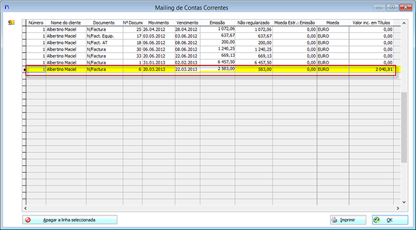The image size is (416, 230).
Task: Click emission value 1 072,06
Action: tap(217, 29)
